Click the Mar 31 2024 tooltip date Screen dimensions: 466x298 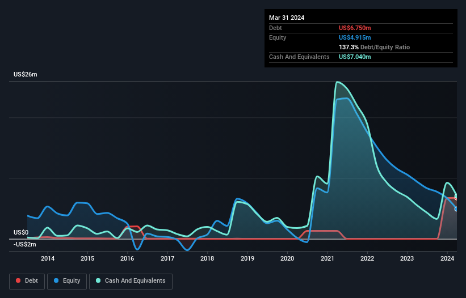287,18
